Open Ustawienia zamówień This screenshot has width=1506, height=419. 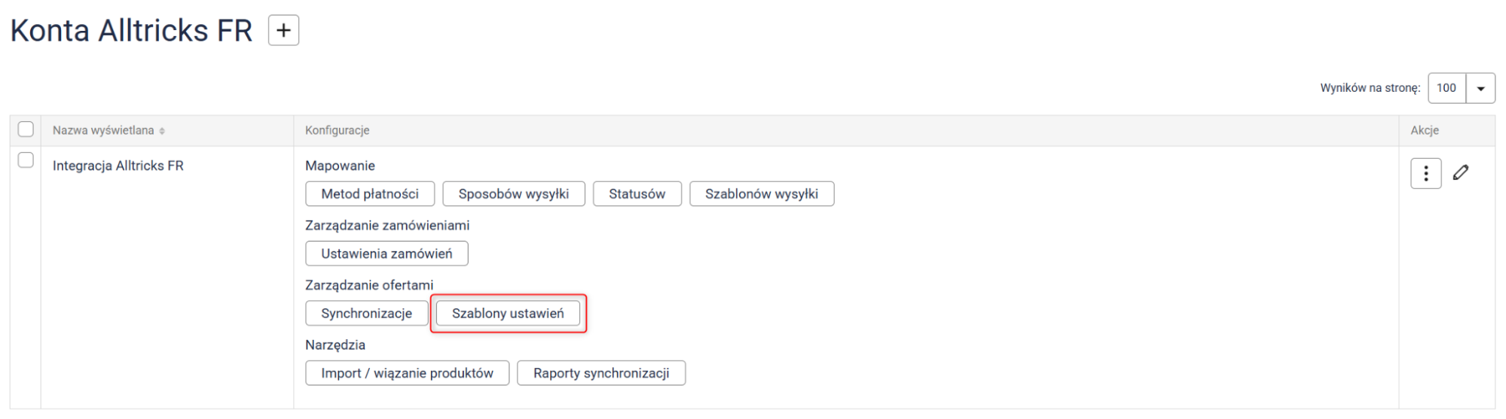386,254
